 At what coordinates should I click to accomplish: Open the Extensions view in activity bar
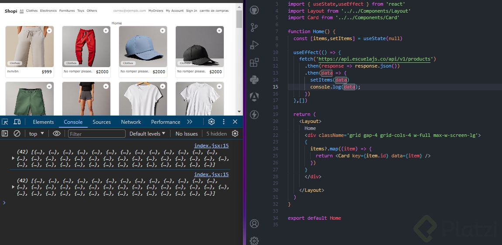[254, 62]
